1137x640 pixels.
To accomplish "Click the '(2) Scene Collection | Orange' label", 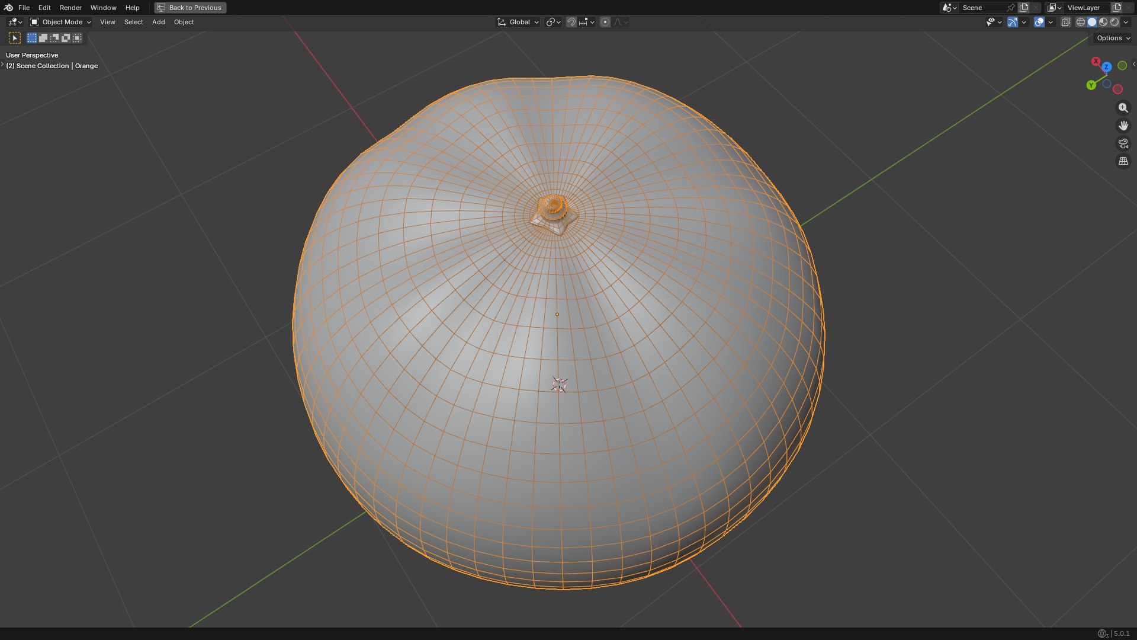I will [x=52, y=66].
